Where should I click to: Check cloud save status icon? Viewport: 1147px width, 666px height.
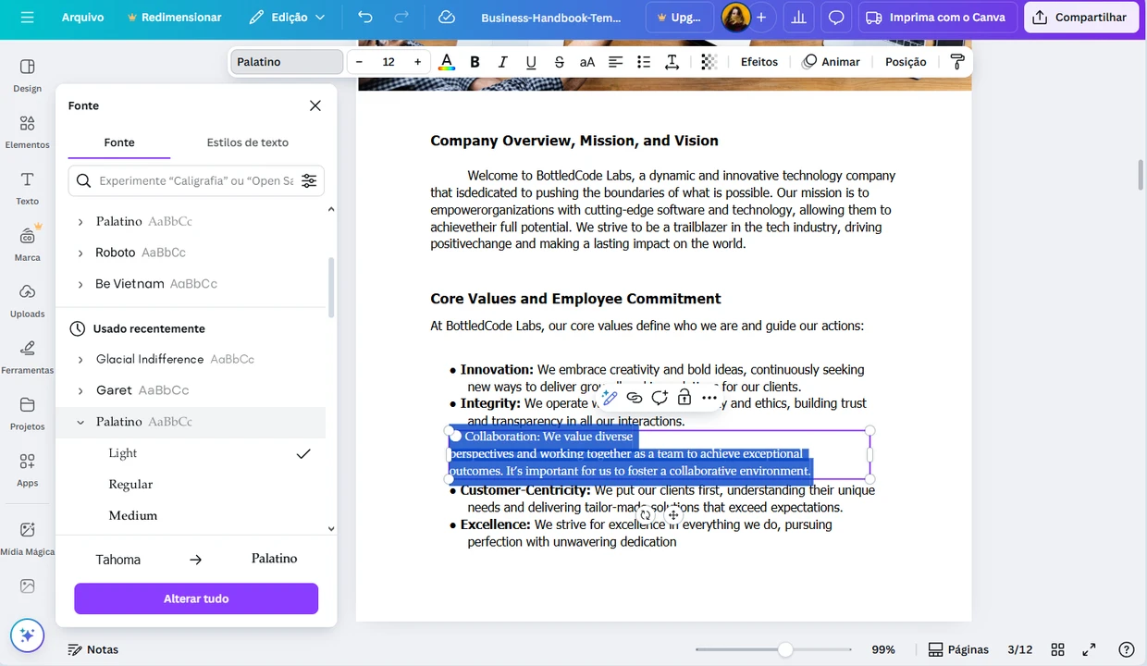(447, 18)
